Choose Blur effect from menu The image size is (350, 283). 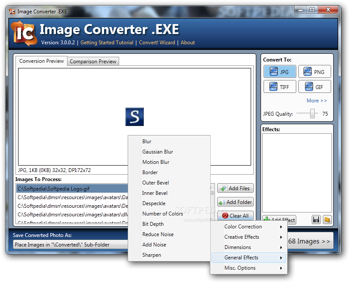[x=169, y=141]
